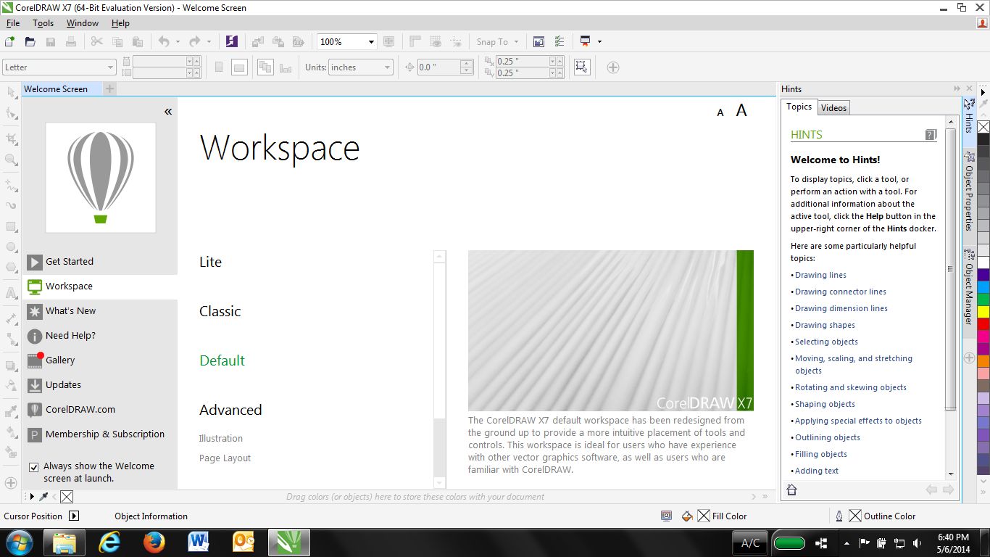
Task: Open the Help menu
Action: click(x=120, y=23)
